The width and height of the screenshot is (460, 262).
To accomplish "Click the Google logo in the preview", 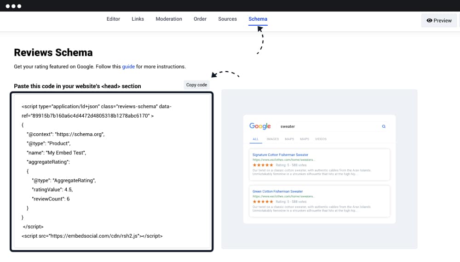I will click(260, 126).
